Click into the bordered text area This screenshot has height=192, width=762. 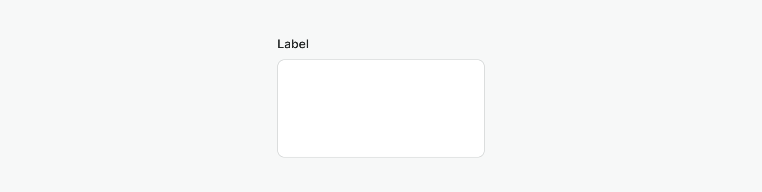(381, 108)
